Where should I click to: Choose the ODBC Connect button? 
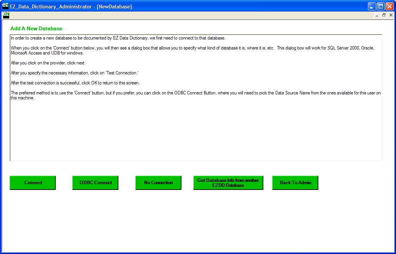point(95,183)
